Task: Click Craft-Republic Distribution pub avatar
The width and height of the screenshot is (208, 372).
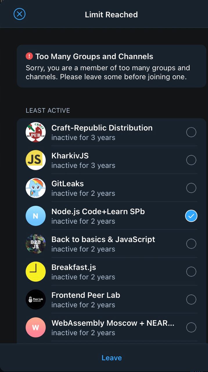Action: [x=36, y=132]
